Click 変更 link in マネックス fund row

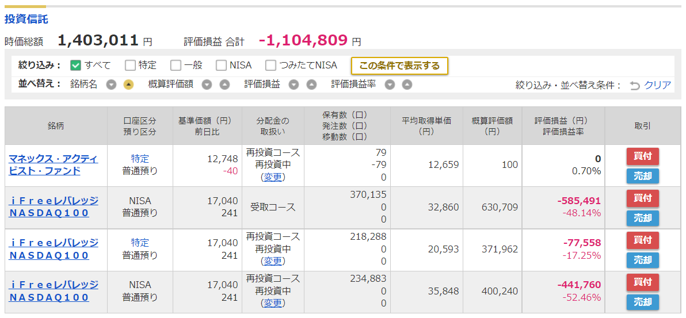(273, 177)
